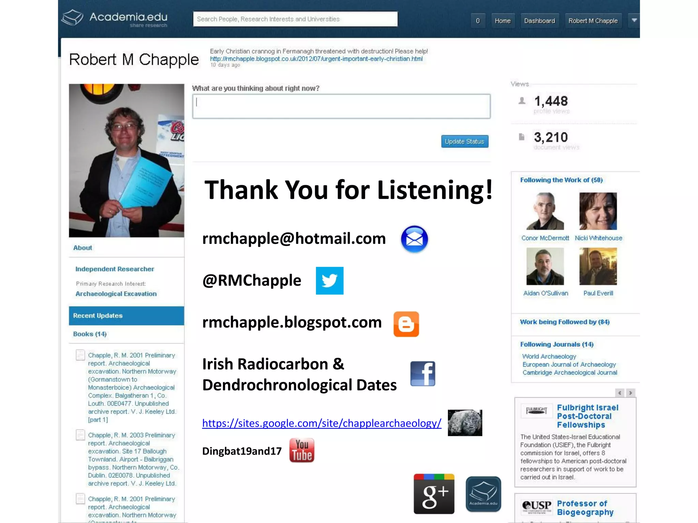The image size is (698, 523).
Task: Click the USP logo in the ad
Action: [x=536, y=506]
